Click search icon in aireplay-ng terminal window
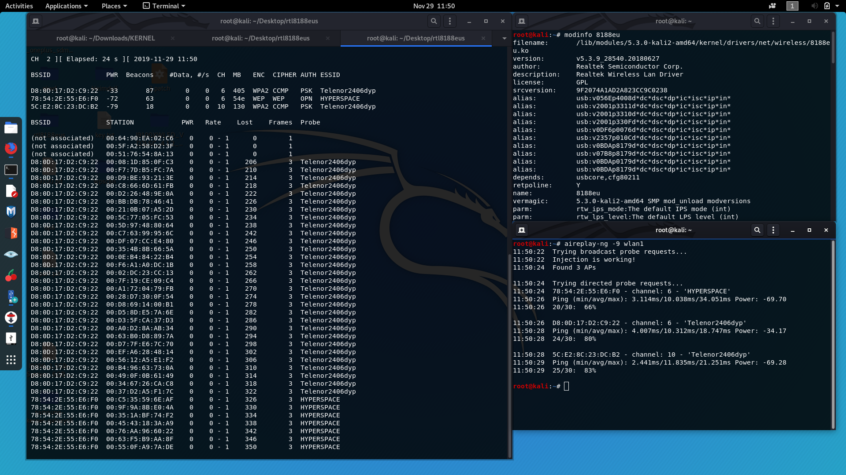 [757, 230]
